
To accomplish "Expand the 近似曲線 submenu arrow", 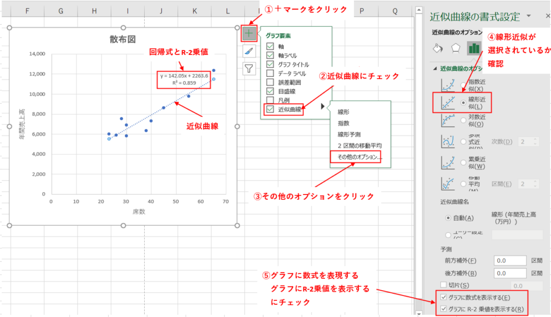I will (323, 107).
